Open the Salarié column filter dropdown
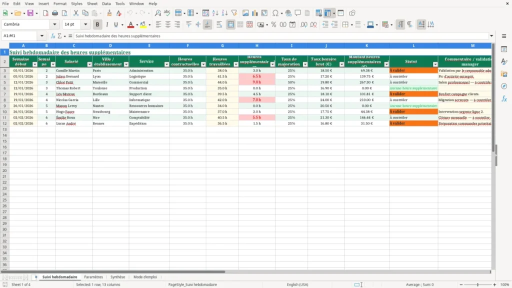The image size is (512, 288). (89, 64)
